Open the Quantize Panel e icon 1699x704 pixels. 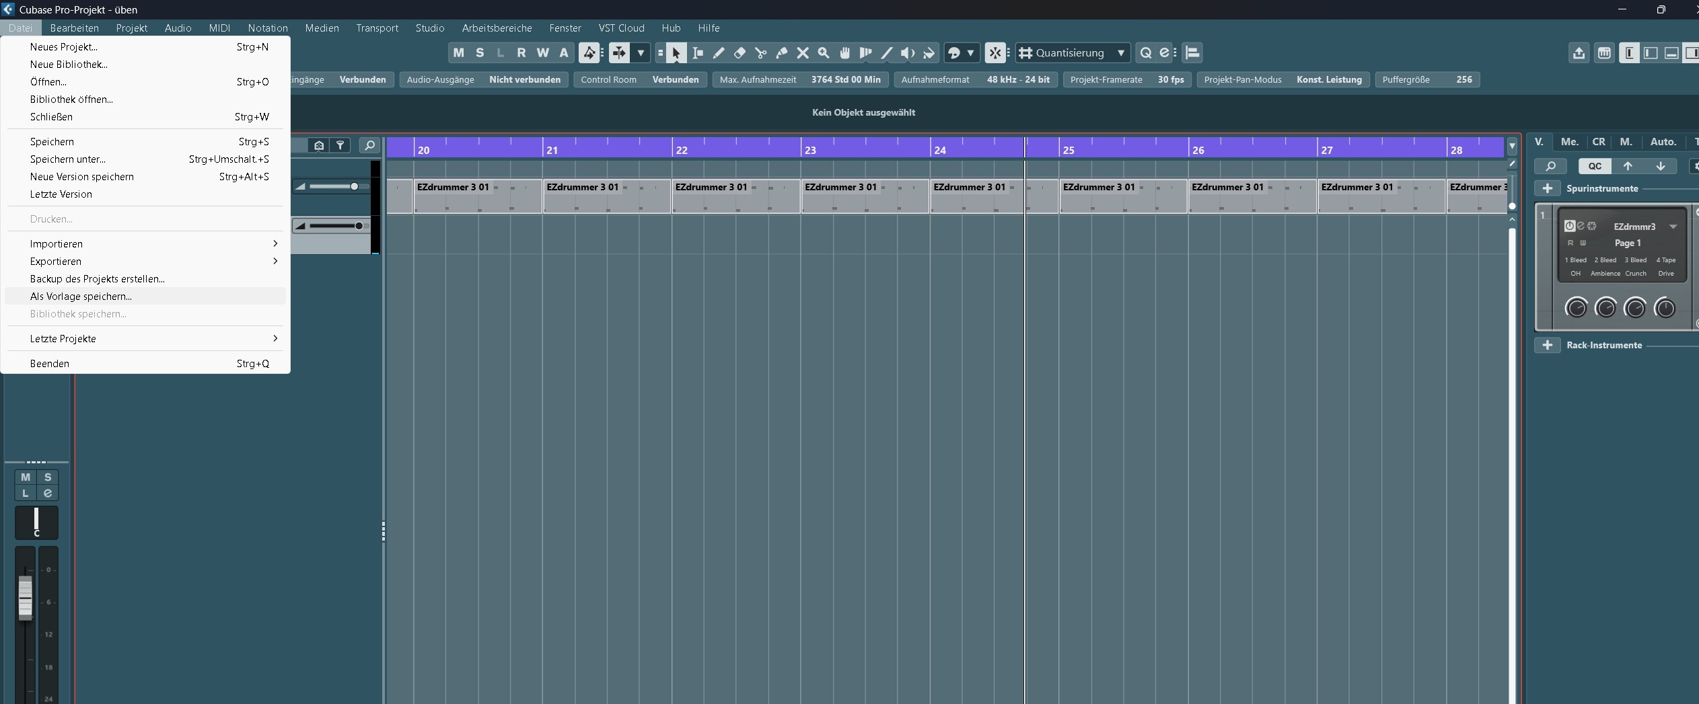pyautogui.click(x=1165, y=52)
